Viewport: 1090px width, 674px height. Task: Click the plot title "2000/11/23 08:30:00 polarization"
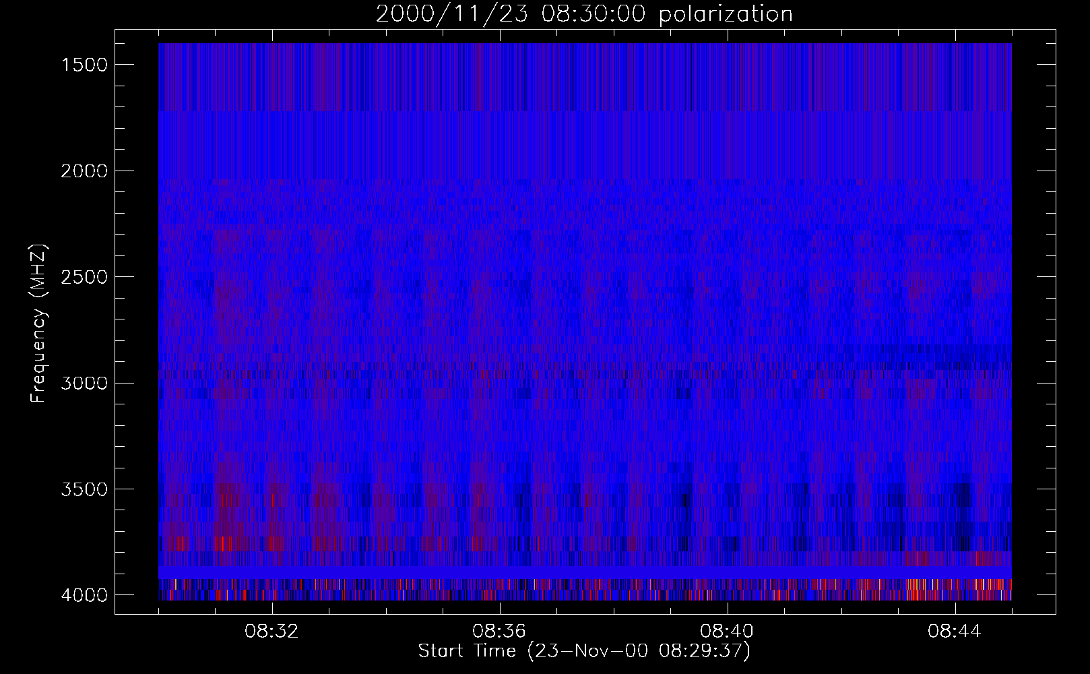[584, 14]
